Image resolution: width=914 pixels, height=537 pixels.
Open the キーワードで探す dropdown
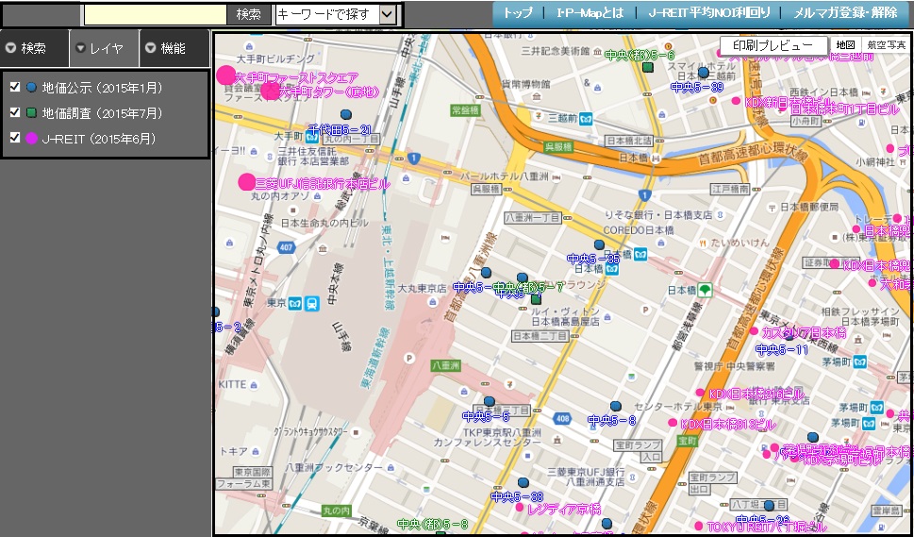(336, 14)
